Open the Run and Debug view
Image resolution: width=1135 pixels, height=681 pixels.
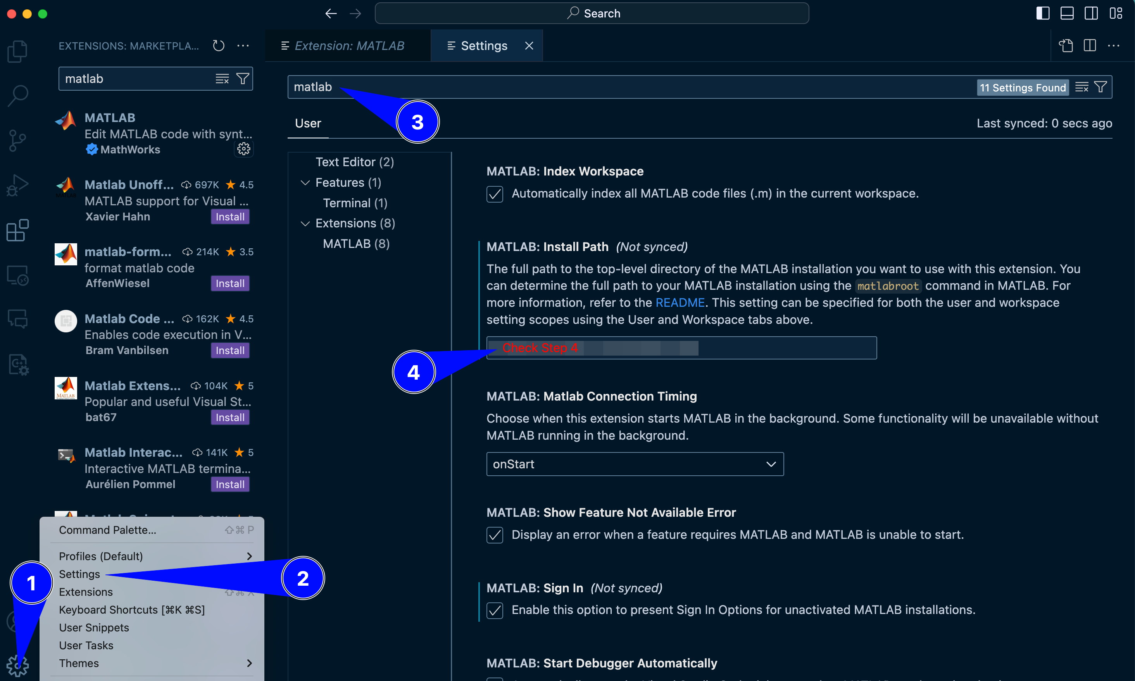pos(17,185)
